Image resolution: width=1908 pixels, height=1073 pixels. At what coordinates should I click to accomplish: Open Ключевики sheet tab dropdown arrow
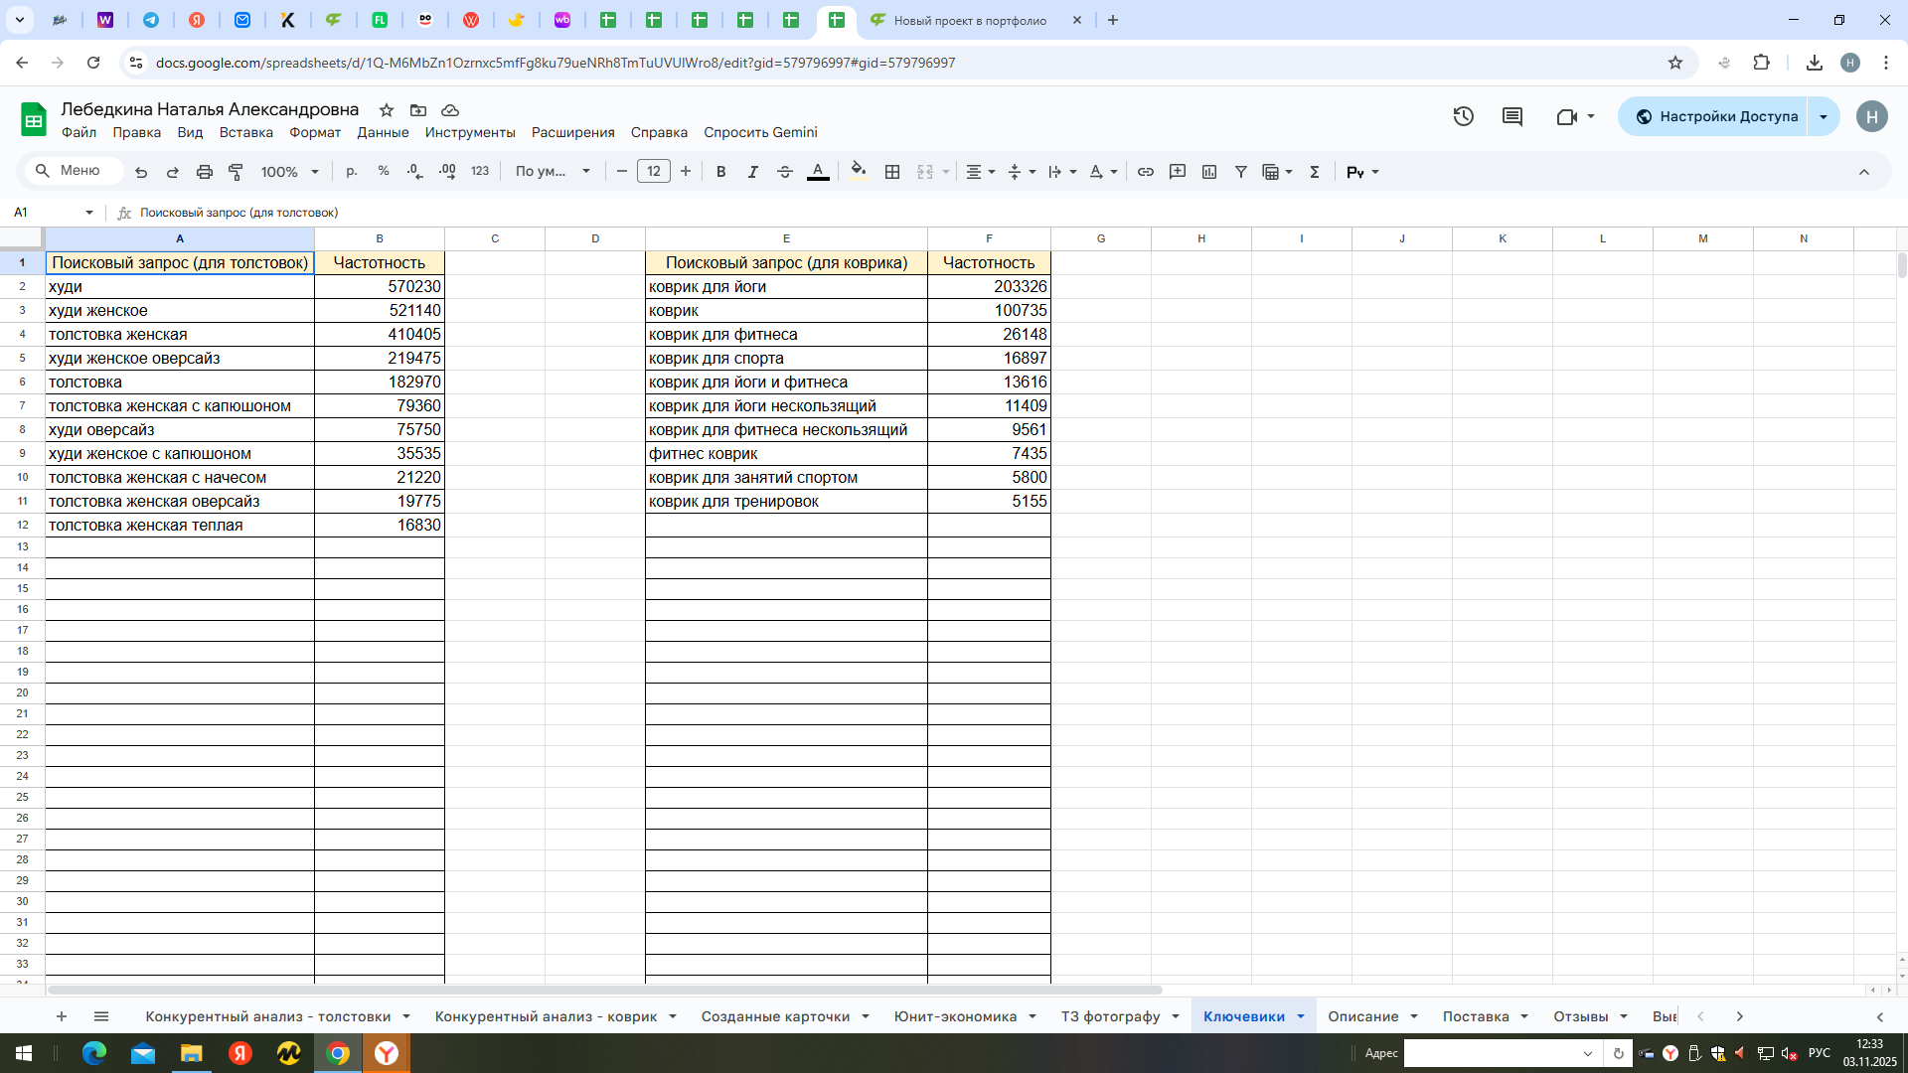click(x=1301, y=1016)
